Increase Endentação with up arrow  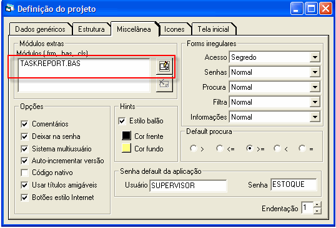(317, 205)
